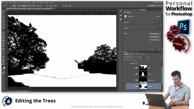This screenshot has width=194, height=109.
Task: Select the tower layer mask thumbnail
Action: click(x=143, y=74)
